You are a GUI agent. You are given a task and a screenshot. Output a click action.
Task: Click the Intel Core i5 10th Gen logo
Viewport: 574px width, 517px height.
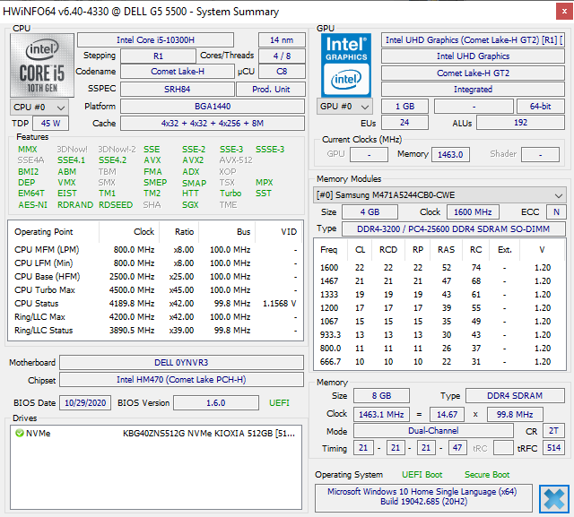[x=41, y=65]
